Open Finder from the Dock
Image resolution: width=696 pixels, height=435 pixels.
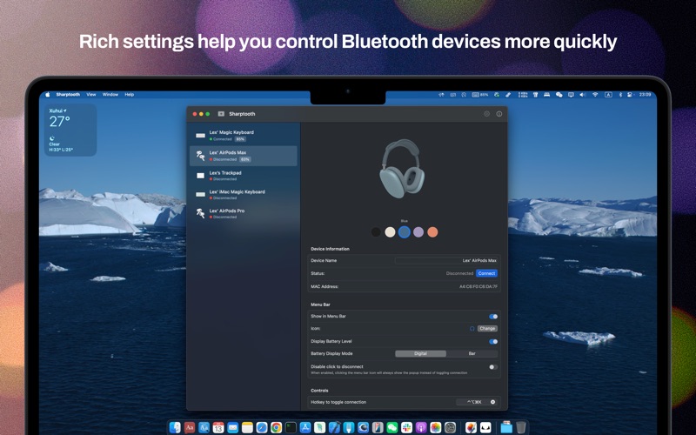click(175, 427)
